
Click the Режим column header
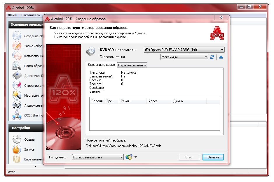pos(132,101)
